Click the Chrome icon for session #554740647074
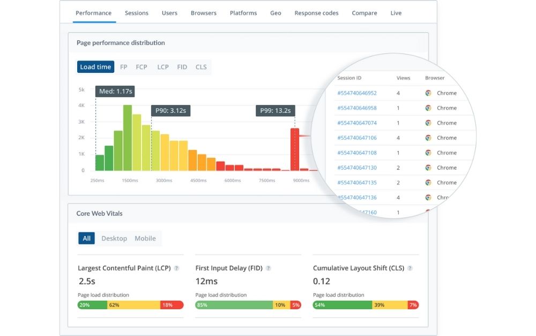The height and width of the screenshot is (336, 536). pyautogui.click(x=428, y=123)
